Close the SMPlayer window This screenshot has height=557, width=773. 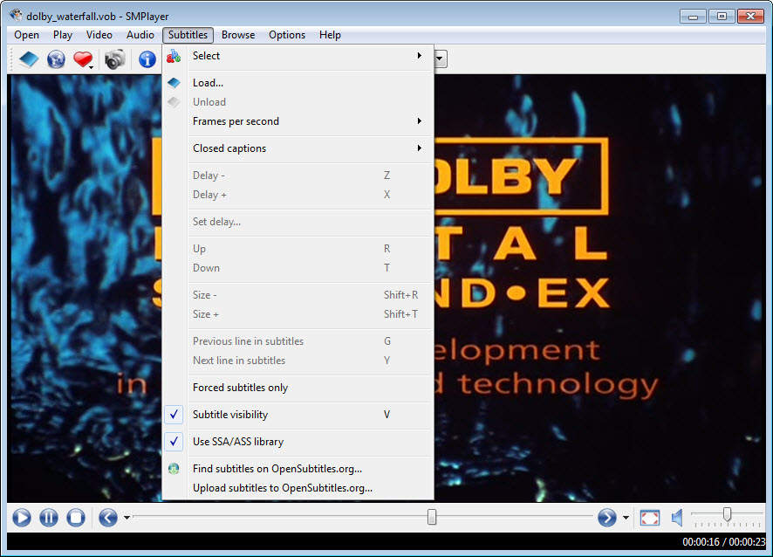[x=750, y=17]
